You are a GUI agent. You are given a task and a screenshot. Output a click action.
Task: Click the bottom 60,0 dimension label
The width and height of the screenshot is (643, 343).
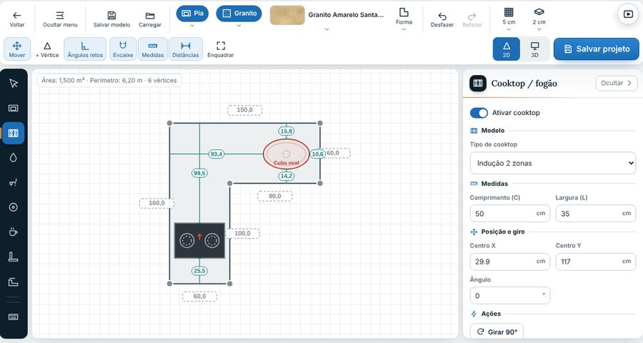pos(200,297)
